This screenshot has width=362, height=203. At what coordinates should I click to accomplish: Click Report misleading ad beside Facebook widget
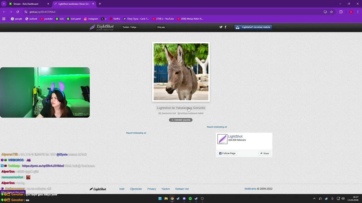(217, 127)
